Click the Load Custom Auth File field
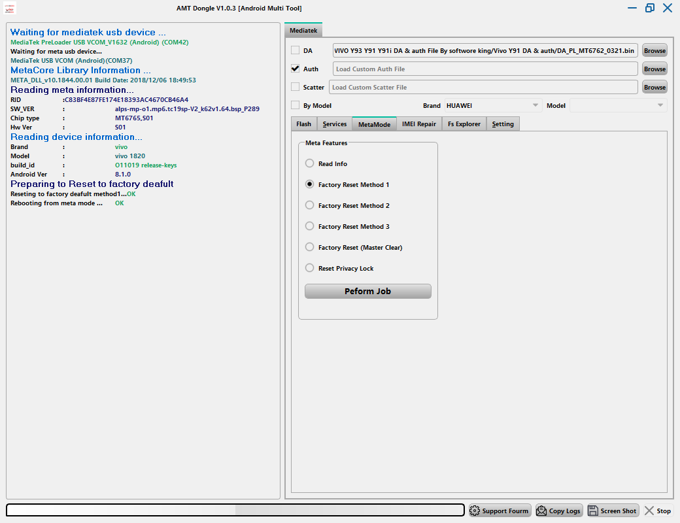 click(484, 69)
